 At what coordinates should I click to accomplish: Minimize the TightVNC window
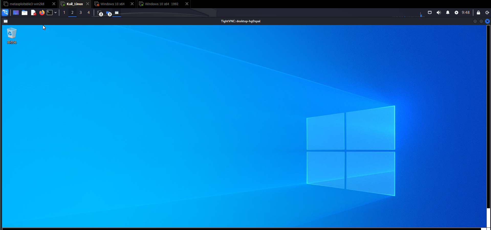[x=475, y=21]
